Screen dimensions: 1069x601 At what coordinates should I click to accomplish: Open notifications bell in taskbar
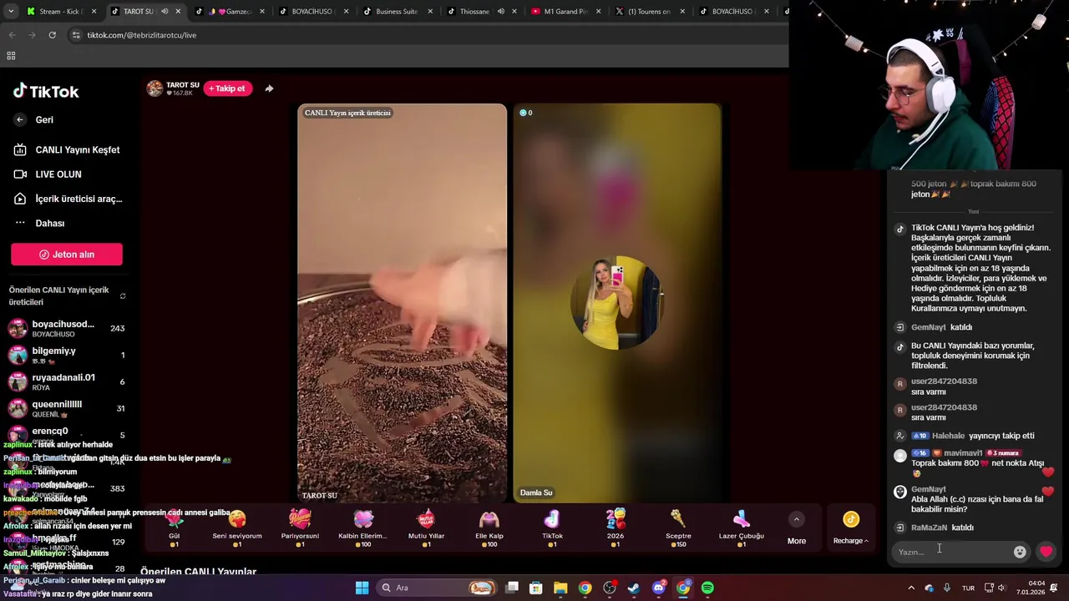(1054, 588)
